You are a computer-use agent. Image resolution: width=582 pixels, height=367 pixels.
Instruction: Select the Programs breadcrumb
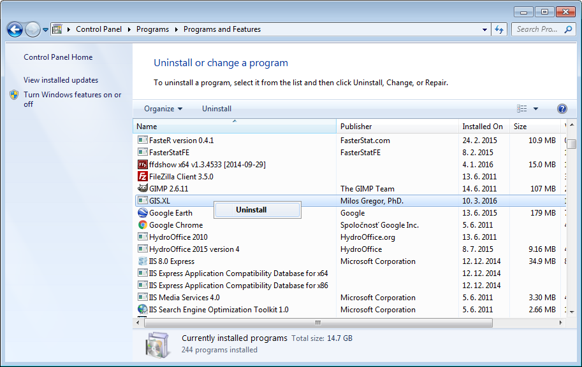(152, 29)
